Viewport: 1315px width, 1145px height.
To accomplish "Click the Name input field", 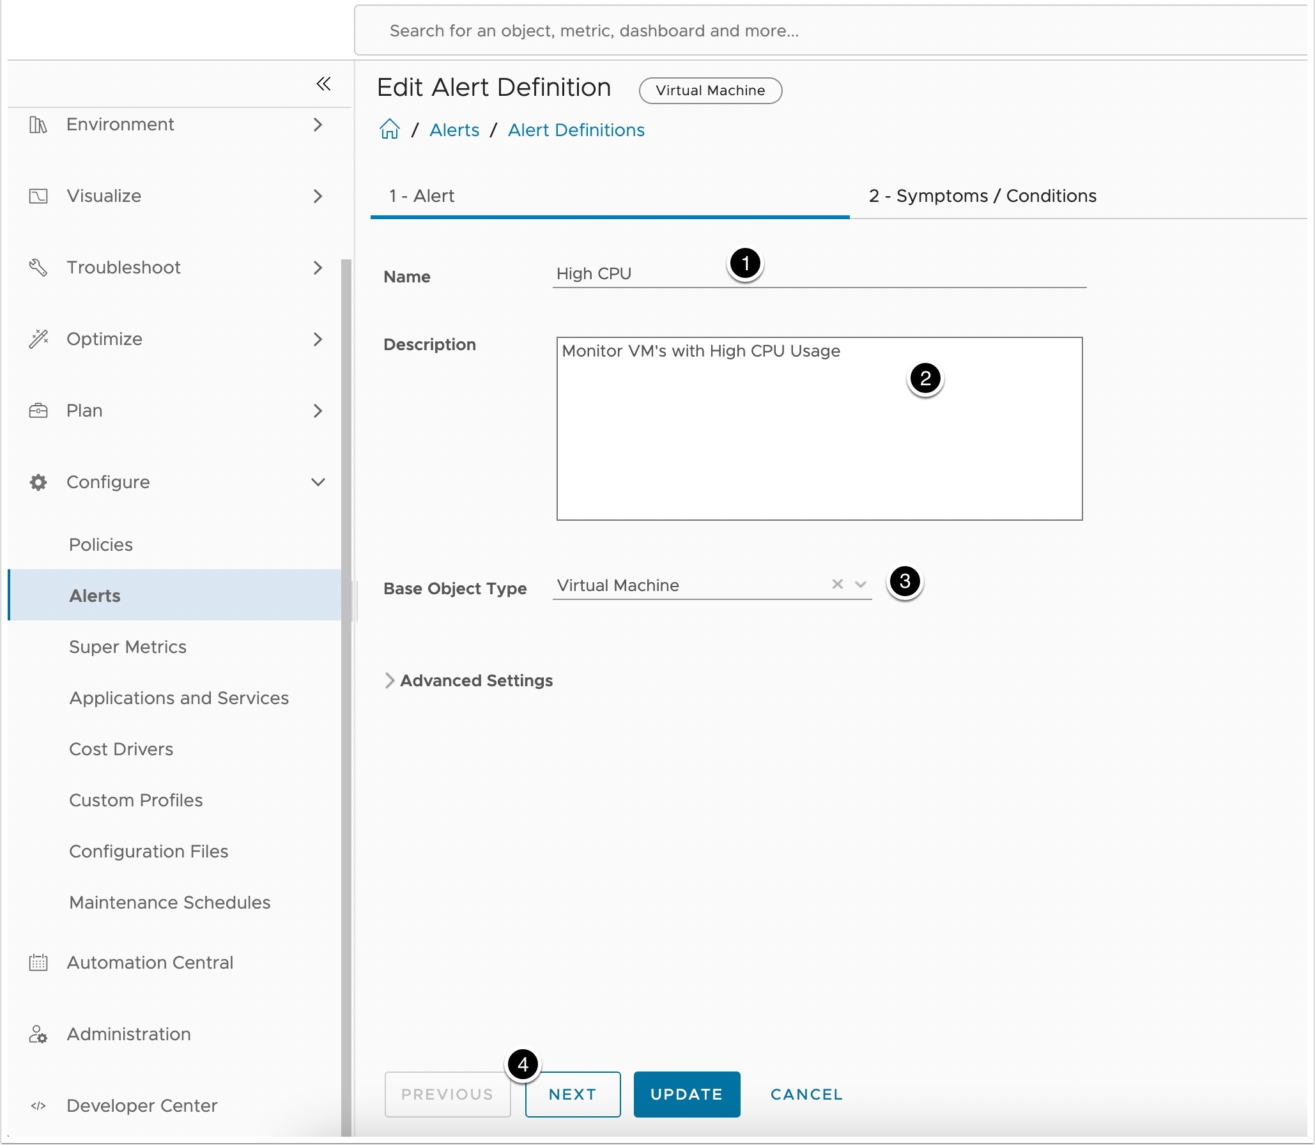I will click(819, 274).
